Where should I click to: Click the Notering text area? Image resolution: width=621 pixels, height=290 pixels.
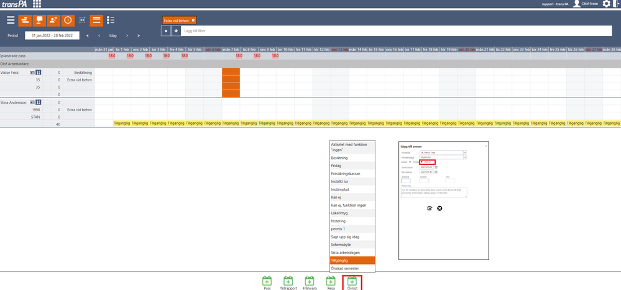coord(434,193)
